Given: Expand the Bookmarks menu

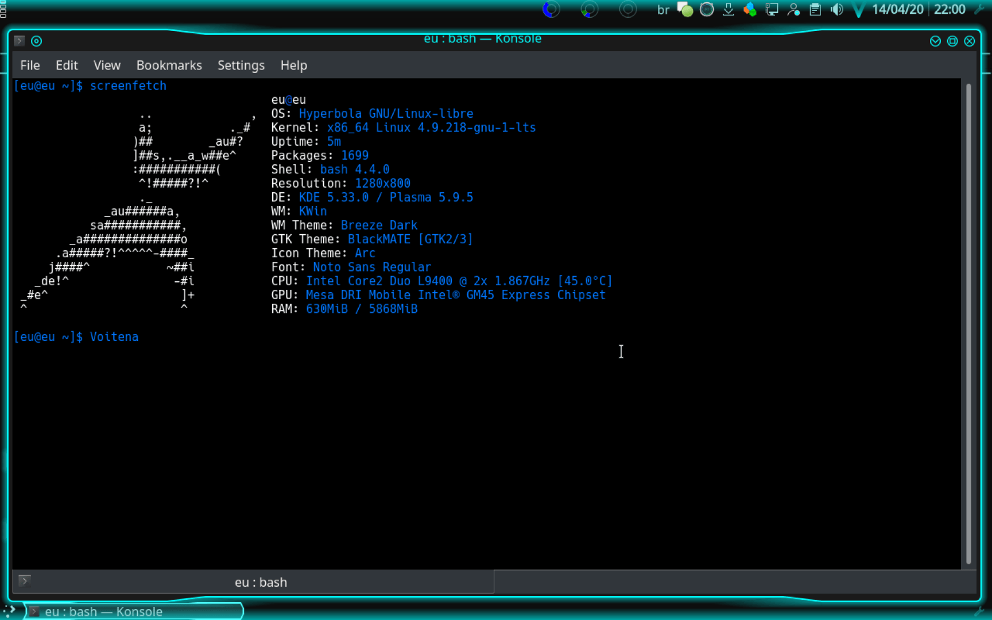Looking at the screenshot, I should [x=169, y=65].
